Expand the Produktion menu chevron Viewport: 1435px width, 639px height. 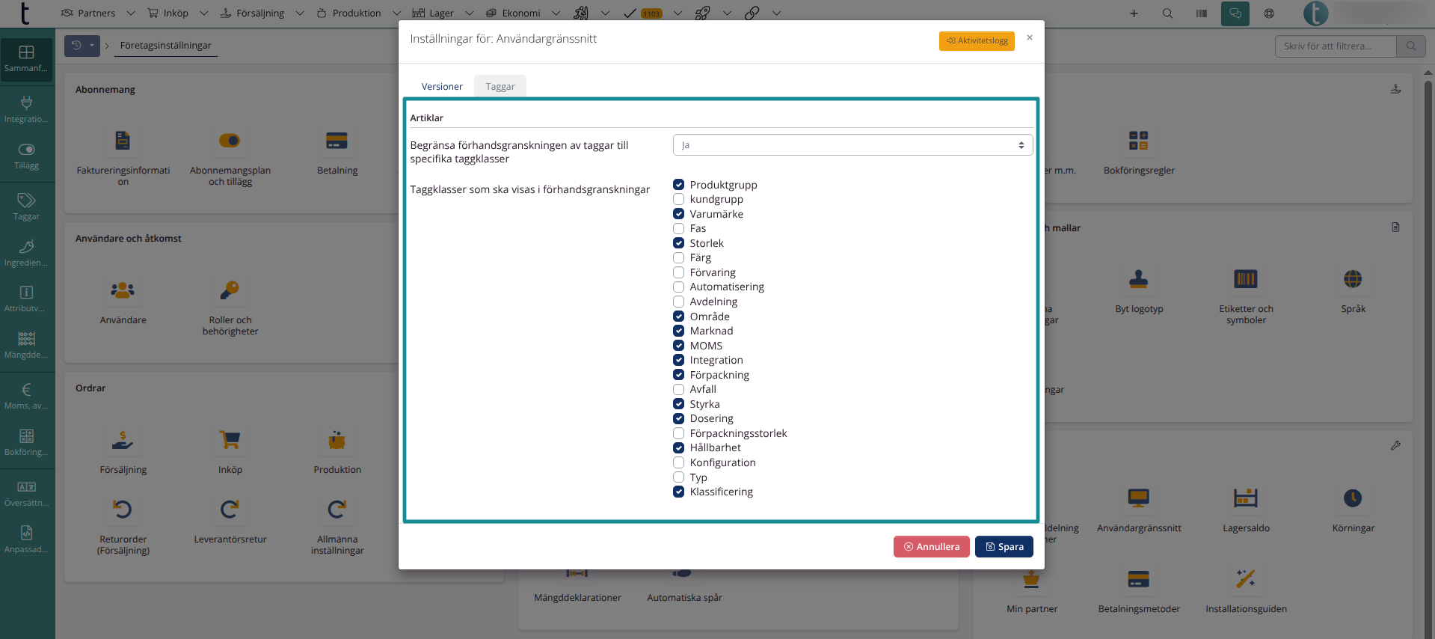[396, 13]
